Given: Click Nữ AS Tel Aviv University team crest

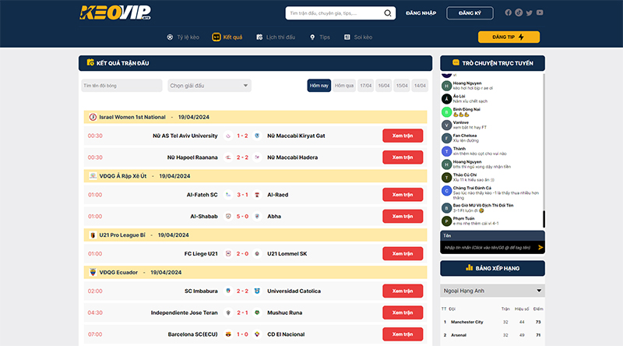Looking at the screenshot, I should (x=228, y=136).
